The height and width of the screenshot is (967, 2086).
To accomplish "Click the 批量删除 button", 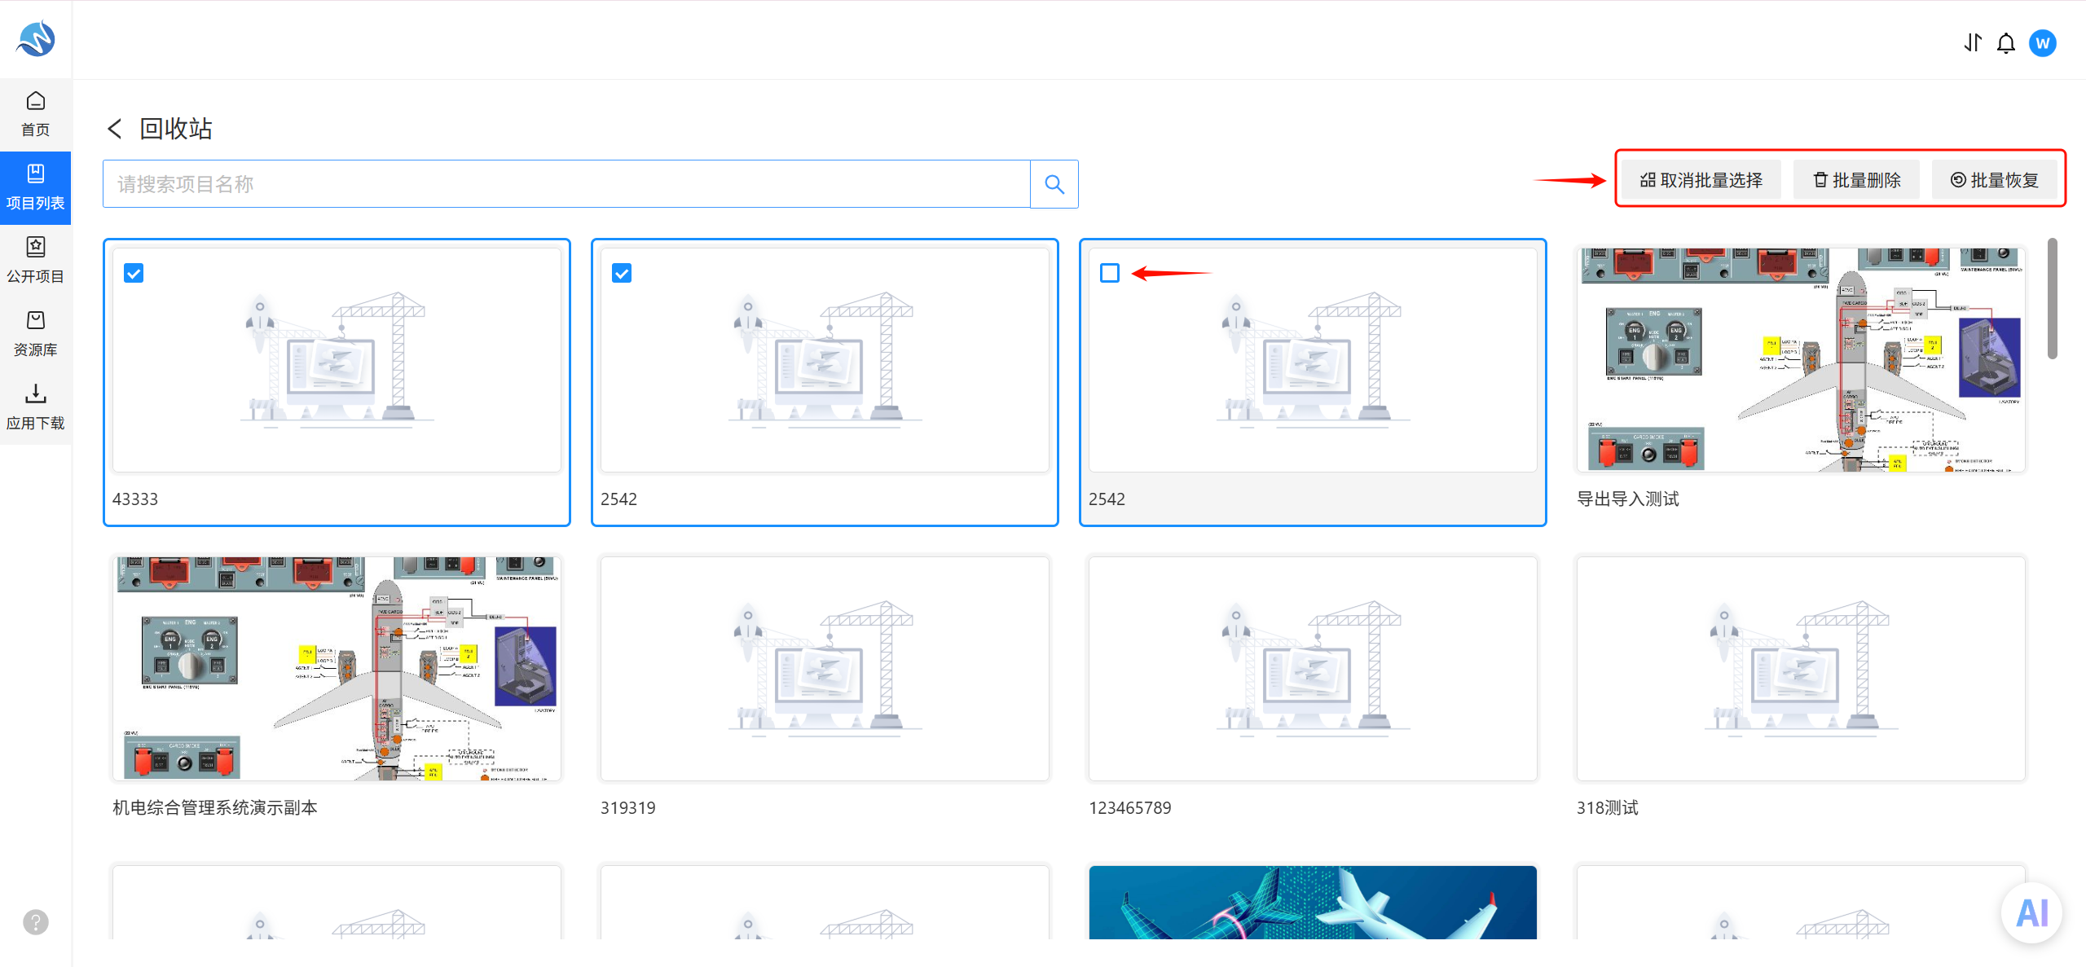I will coord(1857,180).
